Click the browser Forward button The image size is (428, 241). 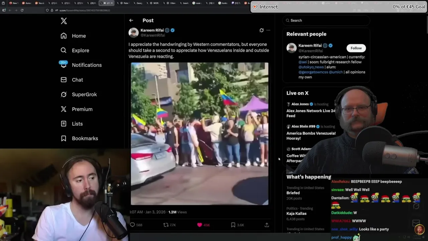tap(16, 10)
